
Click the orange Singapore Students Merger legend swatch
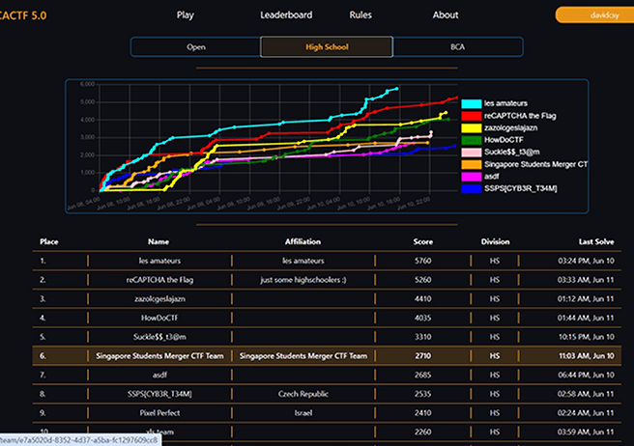(472, 165)
